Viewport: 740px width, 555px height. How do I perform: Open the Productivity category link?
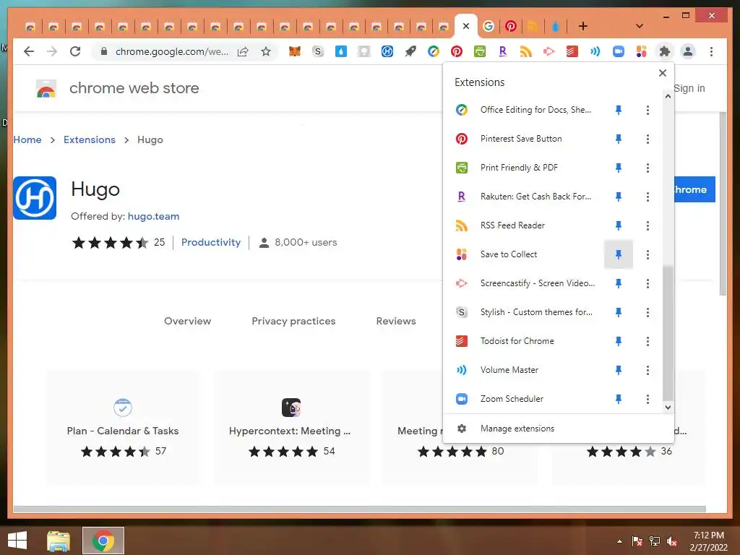[x=211, y=242]
